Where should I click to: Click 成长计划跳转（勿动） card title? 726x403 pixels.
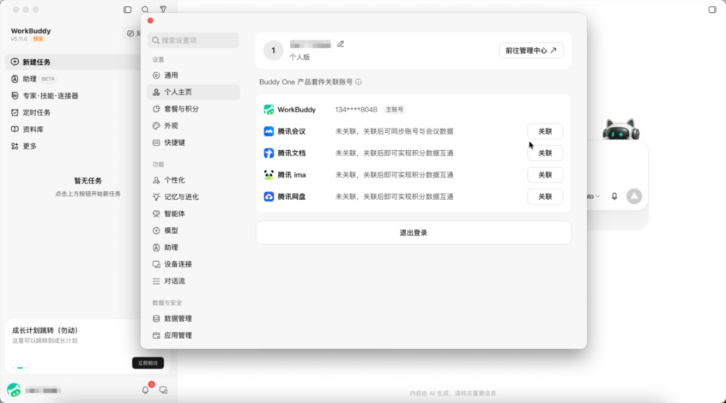(x=45, y=331)
